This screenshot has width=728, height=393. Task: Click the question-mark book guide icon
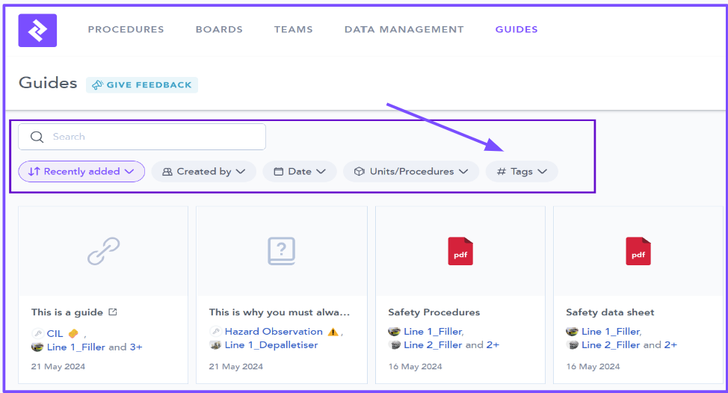tap(282, 251)
